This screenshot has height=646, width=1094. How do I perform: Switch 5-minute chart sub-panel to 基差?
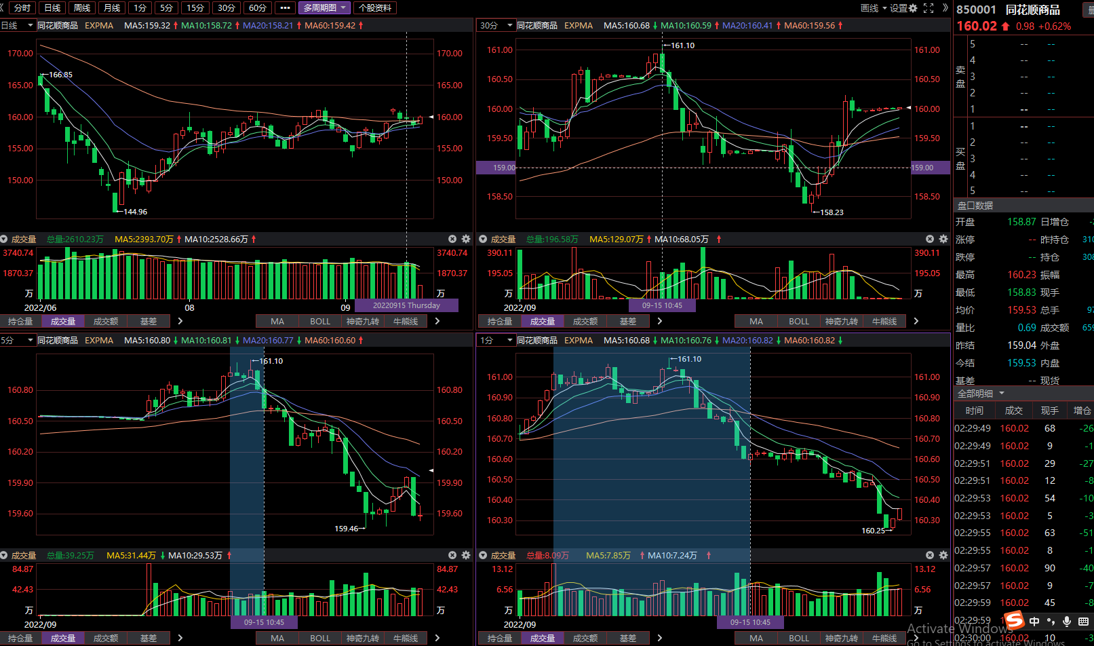(x=149, y=638)
